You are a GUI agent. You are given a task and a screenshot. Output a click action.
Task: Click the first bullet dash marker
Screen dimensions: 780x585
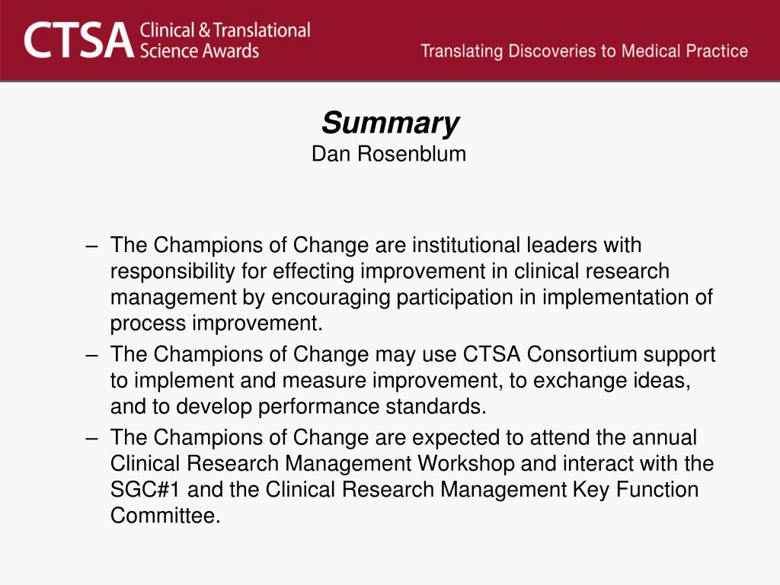(91, 246)
